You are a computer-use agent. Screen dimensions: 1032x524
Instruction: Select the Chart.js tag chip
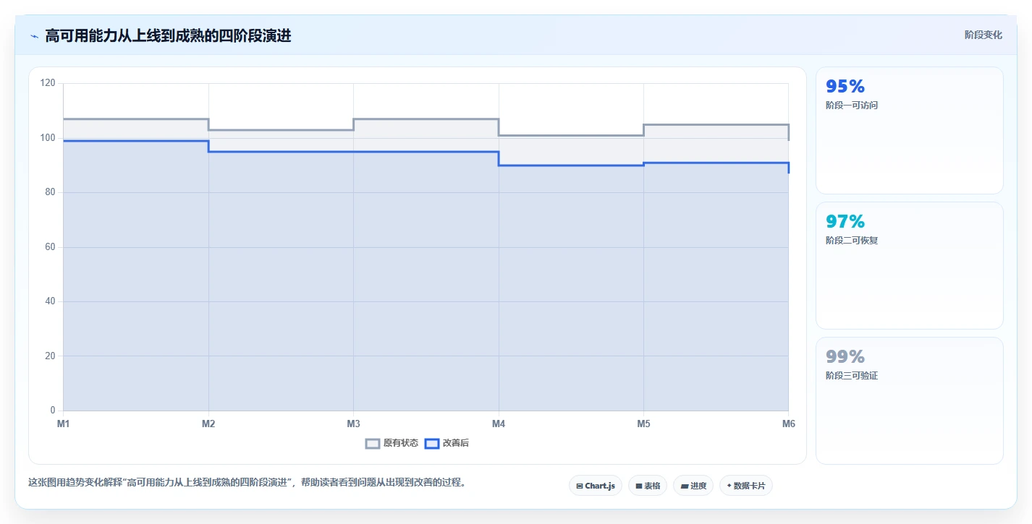(596, 486)
